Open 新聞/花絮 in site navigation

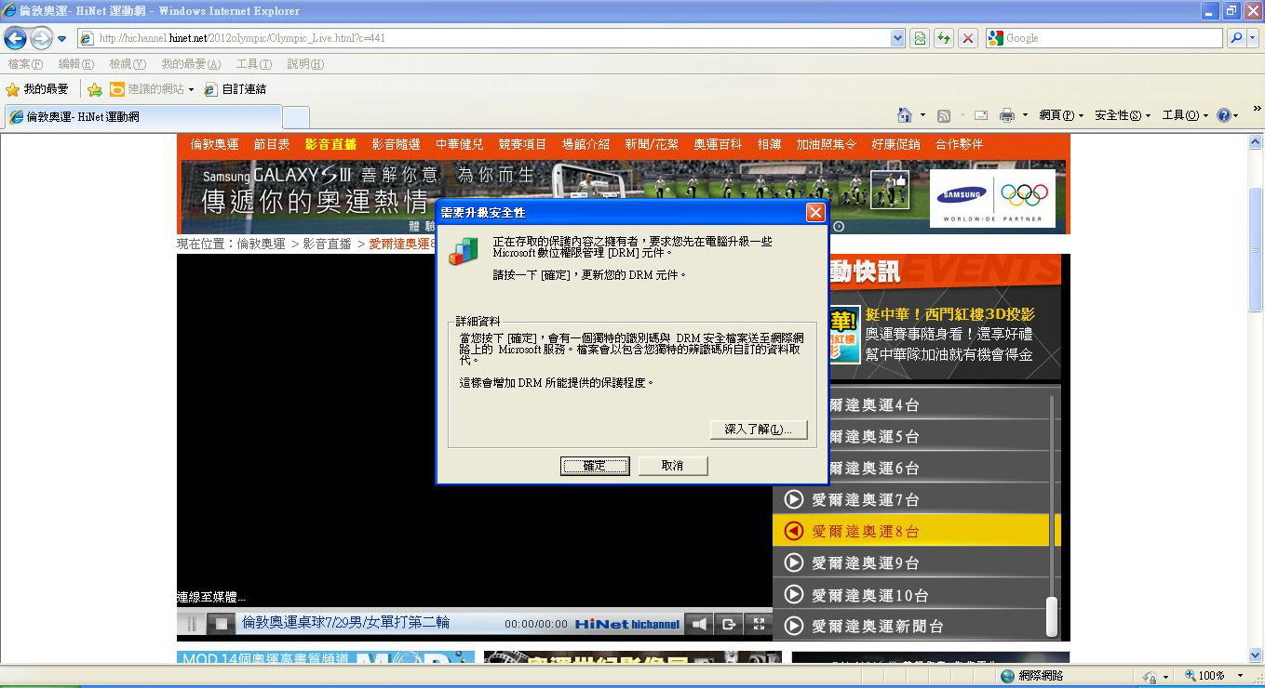coord(652,144)
